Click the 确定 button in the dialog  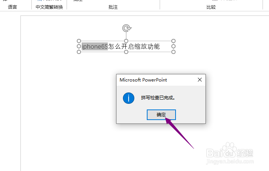pyautogui.click(x=161, y=115)
